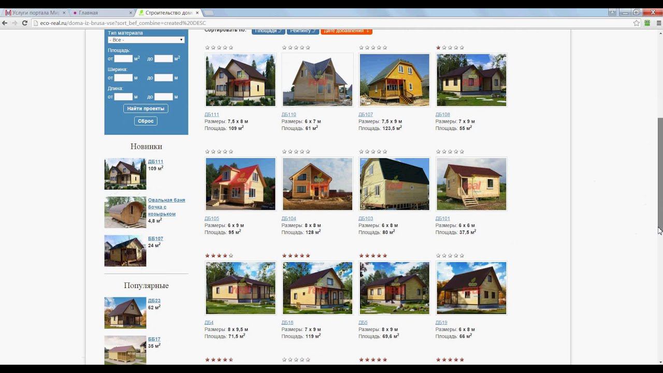Focus the Площадь 'до' input field
This screenshot has width=663, height=373.
(x=164, y=59)
